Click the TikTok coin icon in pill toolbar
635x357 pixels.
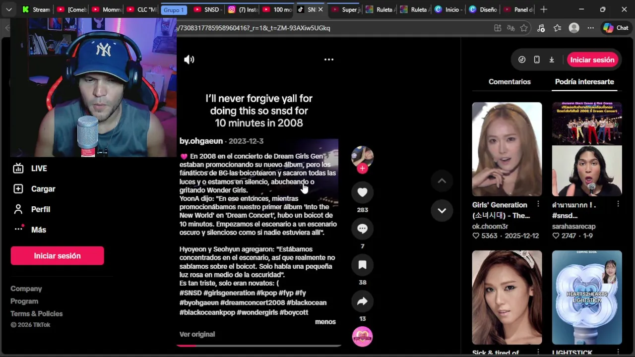click(522, 59)
